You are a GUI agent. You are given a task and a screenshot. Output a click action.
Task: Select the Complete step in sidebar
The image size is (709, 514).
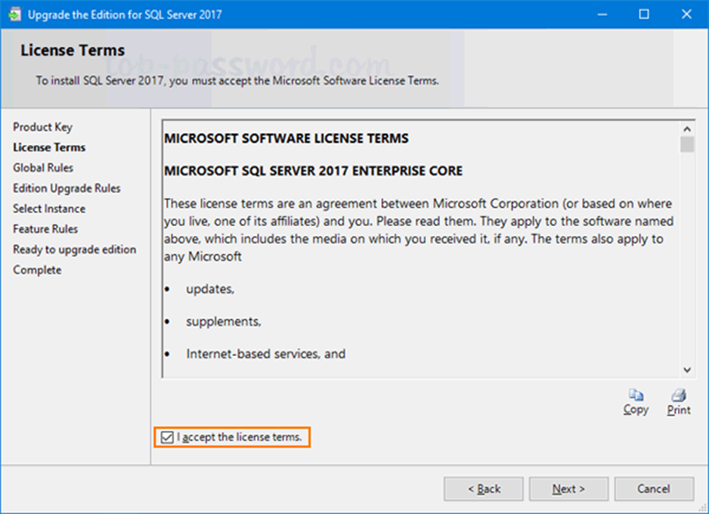pos(37,270)
